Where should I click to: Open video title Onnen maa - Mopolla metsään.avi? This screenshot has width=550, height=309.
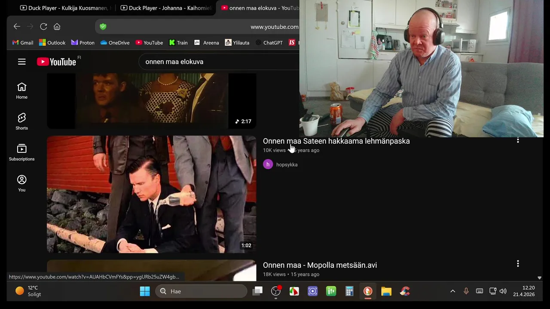pos(320,265)
